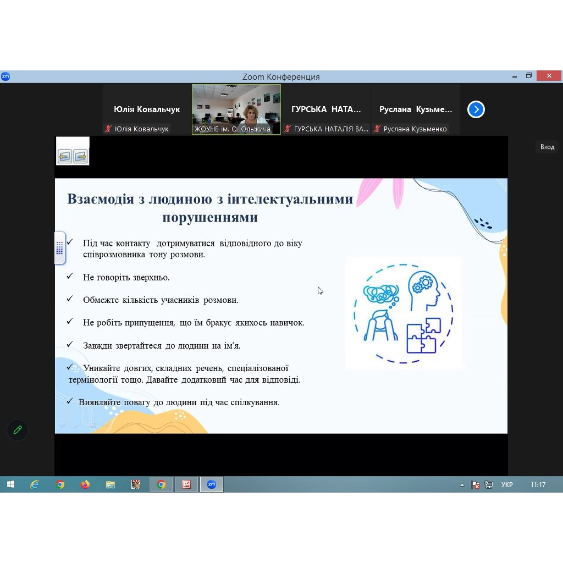The width and height of the screenshot is (563, 563).
Task: Expand hidden system tray icons
Action: [462, 485]
